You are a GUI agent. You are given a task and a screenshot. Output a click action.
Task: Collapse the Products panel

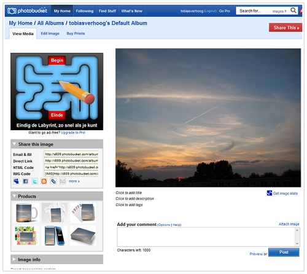tap(14, 196)
